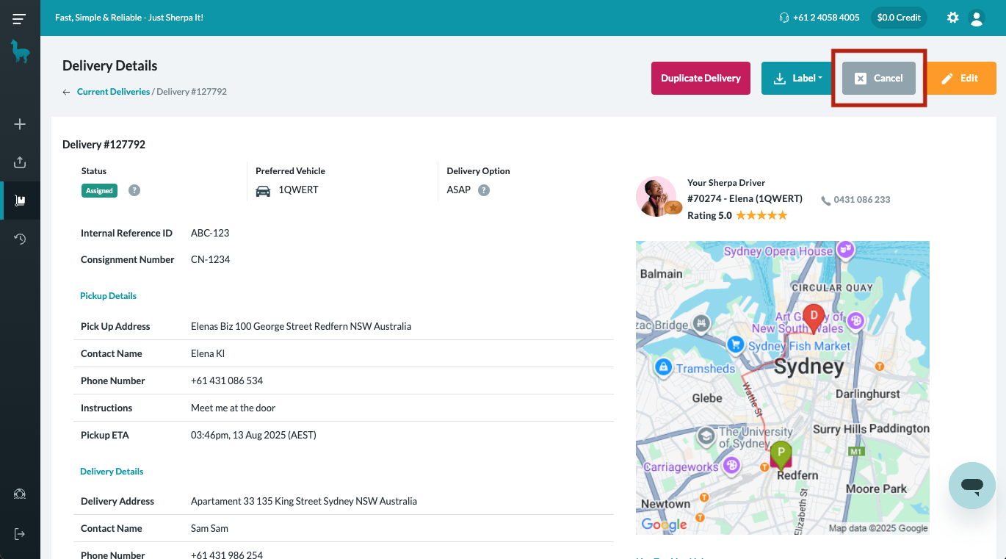Viewport: 1006px width, 559px height.
Task: Open the chat support bubble
Action: tap(971, 486)
